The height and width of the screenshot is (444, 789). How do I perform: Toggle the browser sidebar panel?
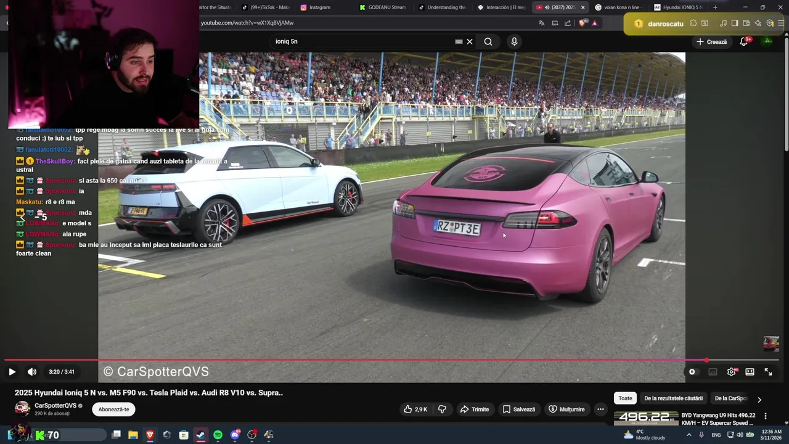(735, 23)
